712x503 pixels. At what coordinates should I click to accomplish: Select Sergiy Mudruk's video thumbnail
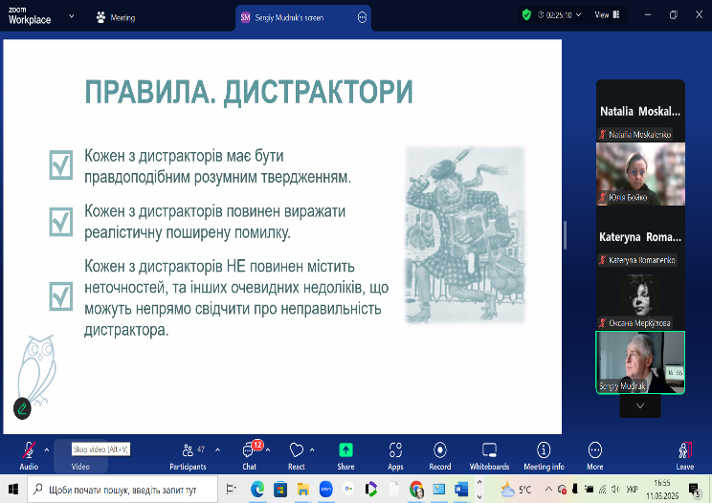(x=640, y=362)
